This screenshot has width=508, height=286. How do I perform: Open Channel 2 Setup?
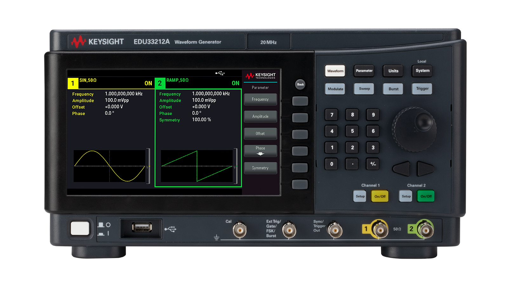pos(405,196)
